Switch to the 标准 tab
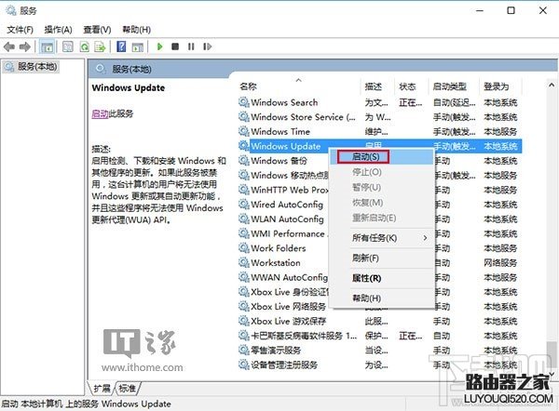Screen dimensions: 559x411 [x=128, y=389]
